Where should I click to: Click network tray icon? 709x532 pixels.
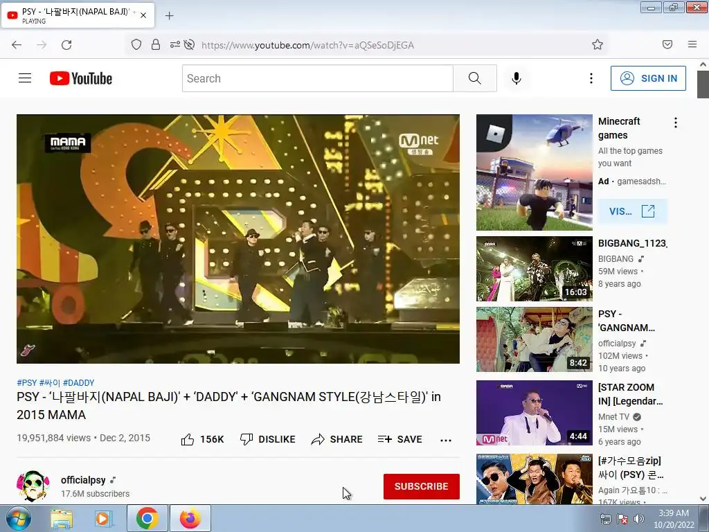pos(605,519)
